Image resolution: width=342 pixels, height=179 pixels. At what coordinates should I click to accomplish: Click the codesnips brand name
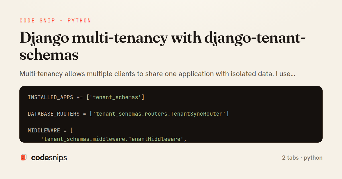[x=49, y=158]
